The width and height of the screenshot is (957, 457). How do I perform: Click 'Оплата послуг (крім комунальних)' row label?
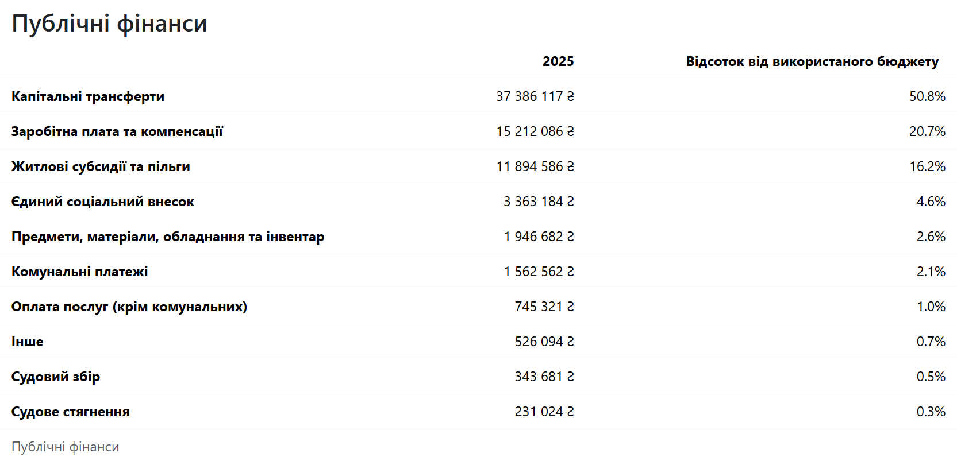pos(129,307)
